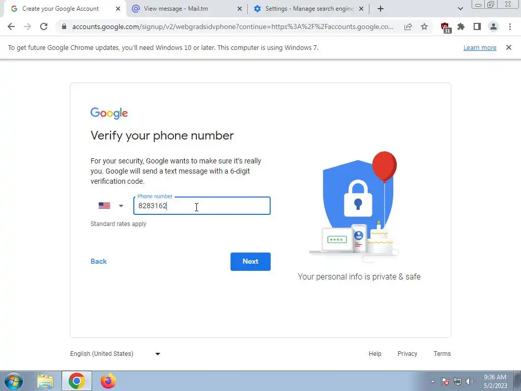
Task: Open the English (United States) language dropdown
Action: click(x=115, y=354)
